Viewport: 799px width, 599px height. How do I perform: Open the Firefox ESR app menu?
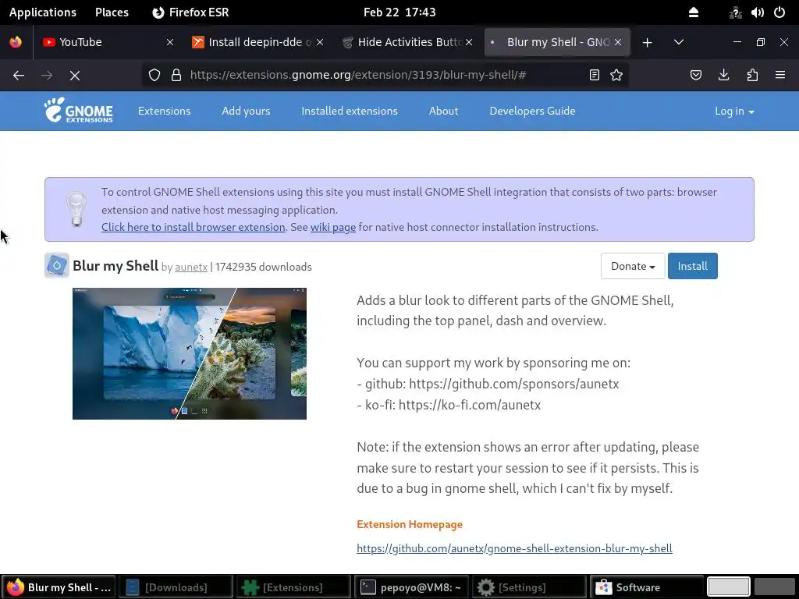point(190,12)
